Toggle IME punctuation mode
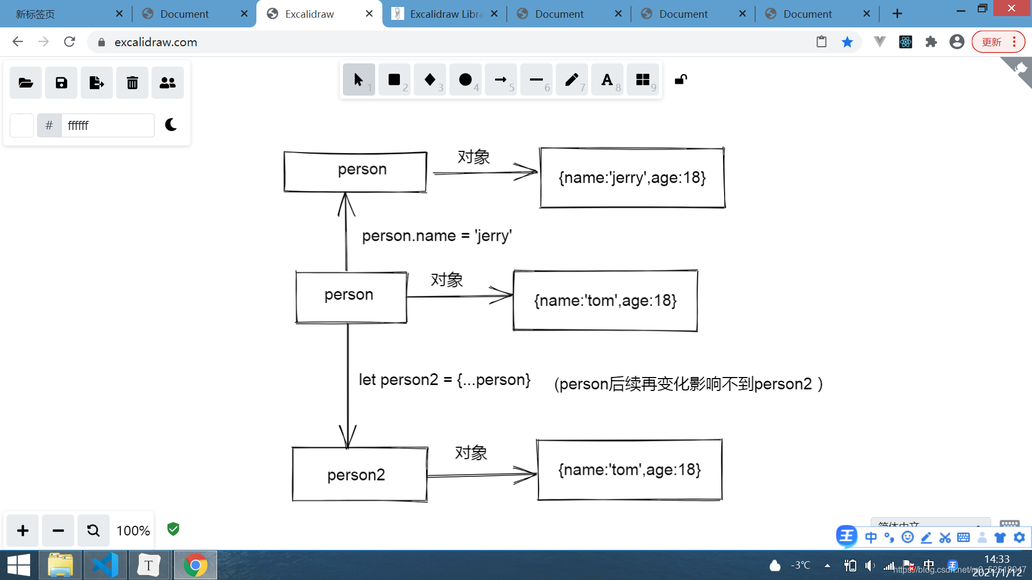 coord(889,537)
